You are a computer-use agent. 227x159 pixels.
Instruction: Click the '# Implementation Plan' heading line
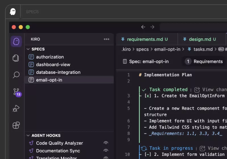pyautogui.click(x=165, y=75)
